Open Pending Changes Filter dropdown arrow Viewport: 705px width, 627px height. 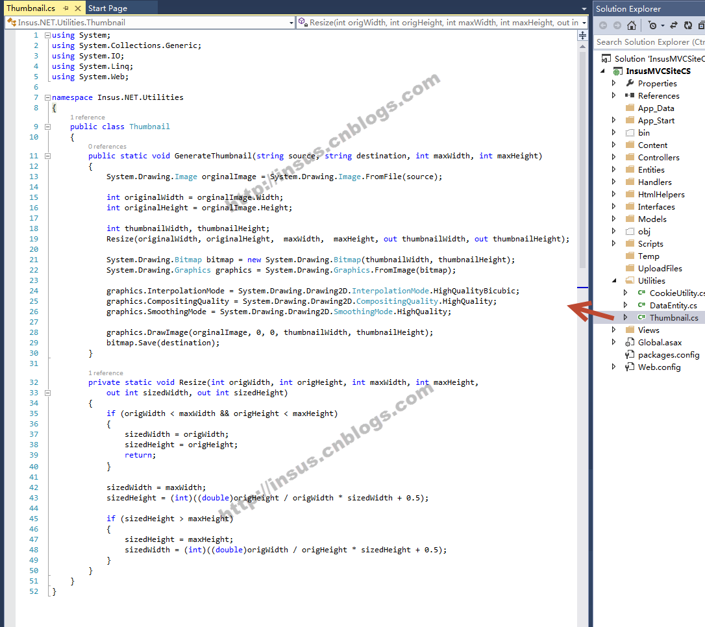pos(662,25)
